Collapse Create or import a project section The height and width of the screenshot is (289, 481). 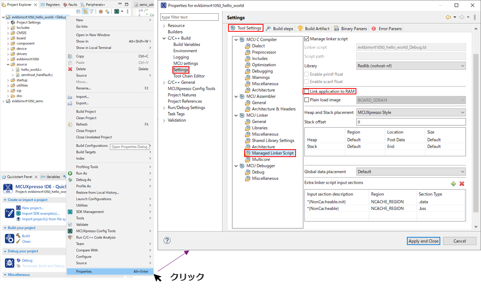(5, 200)
